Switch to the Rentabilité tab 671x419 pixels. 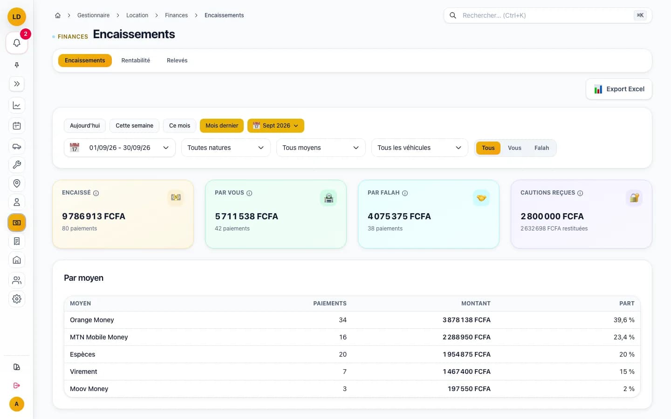(x=136, y=61)
